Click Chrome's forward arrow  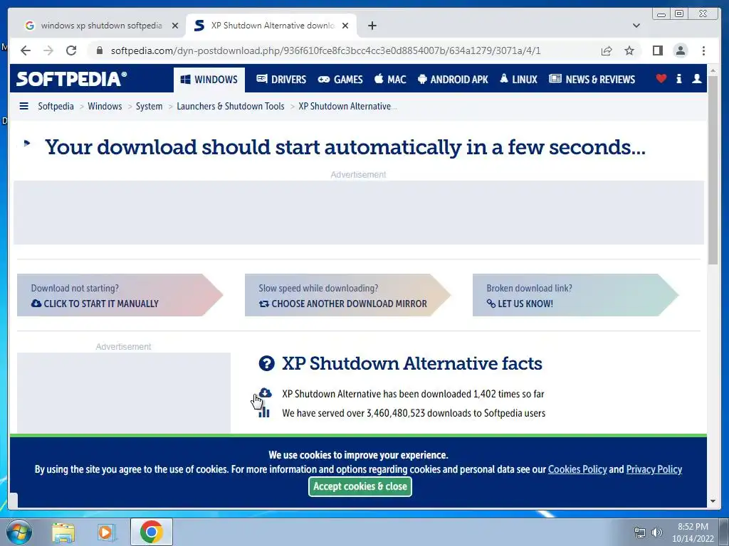48,50
